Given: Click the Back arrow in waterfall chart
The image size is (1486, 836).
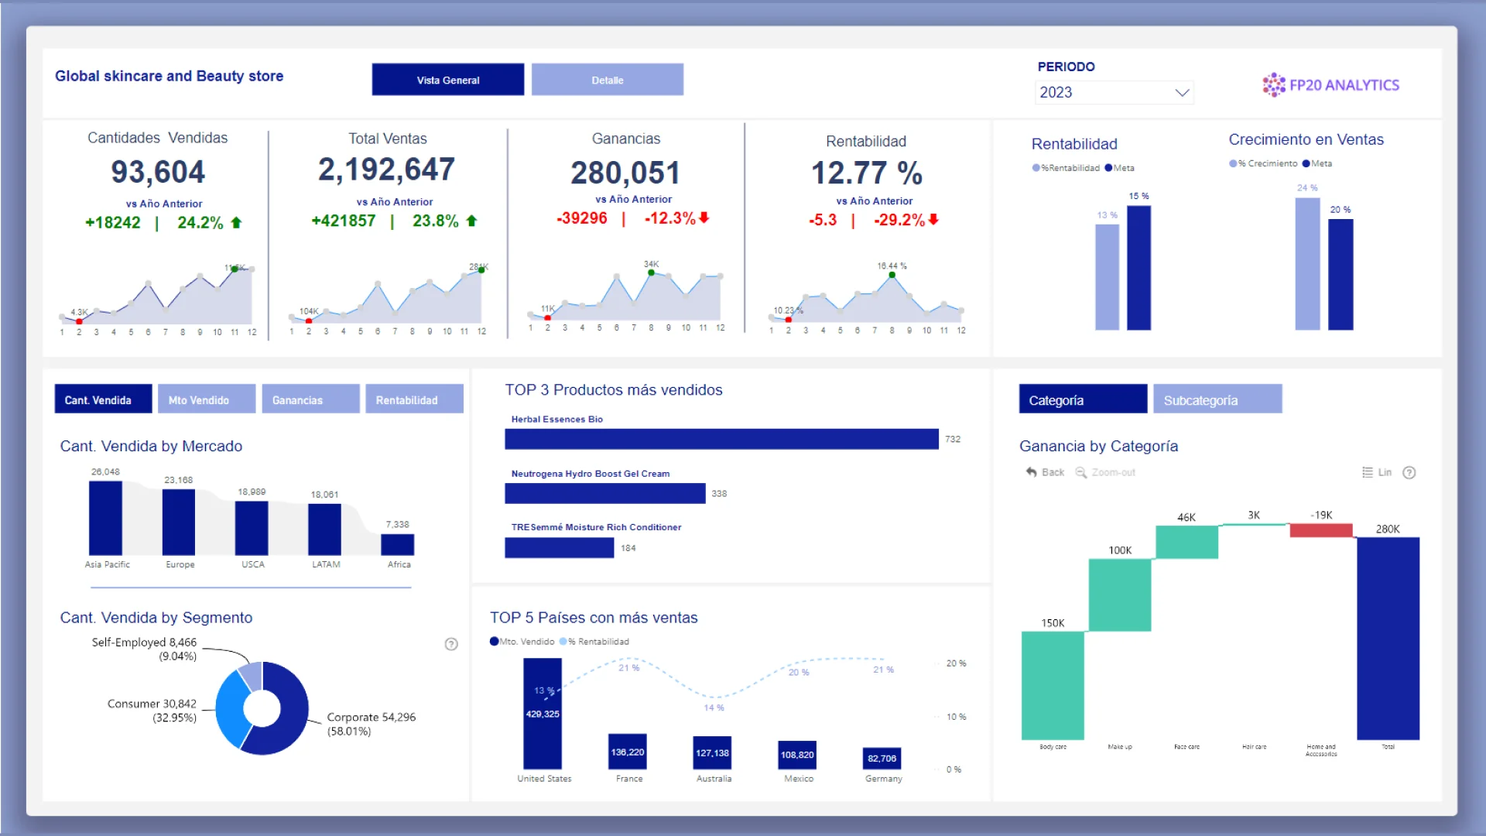Looking at the screenshot, I should (x=1031, y=472).
